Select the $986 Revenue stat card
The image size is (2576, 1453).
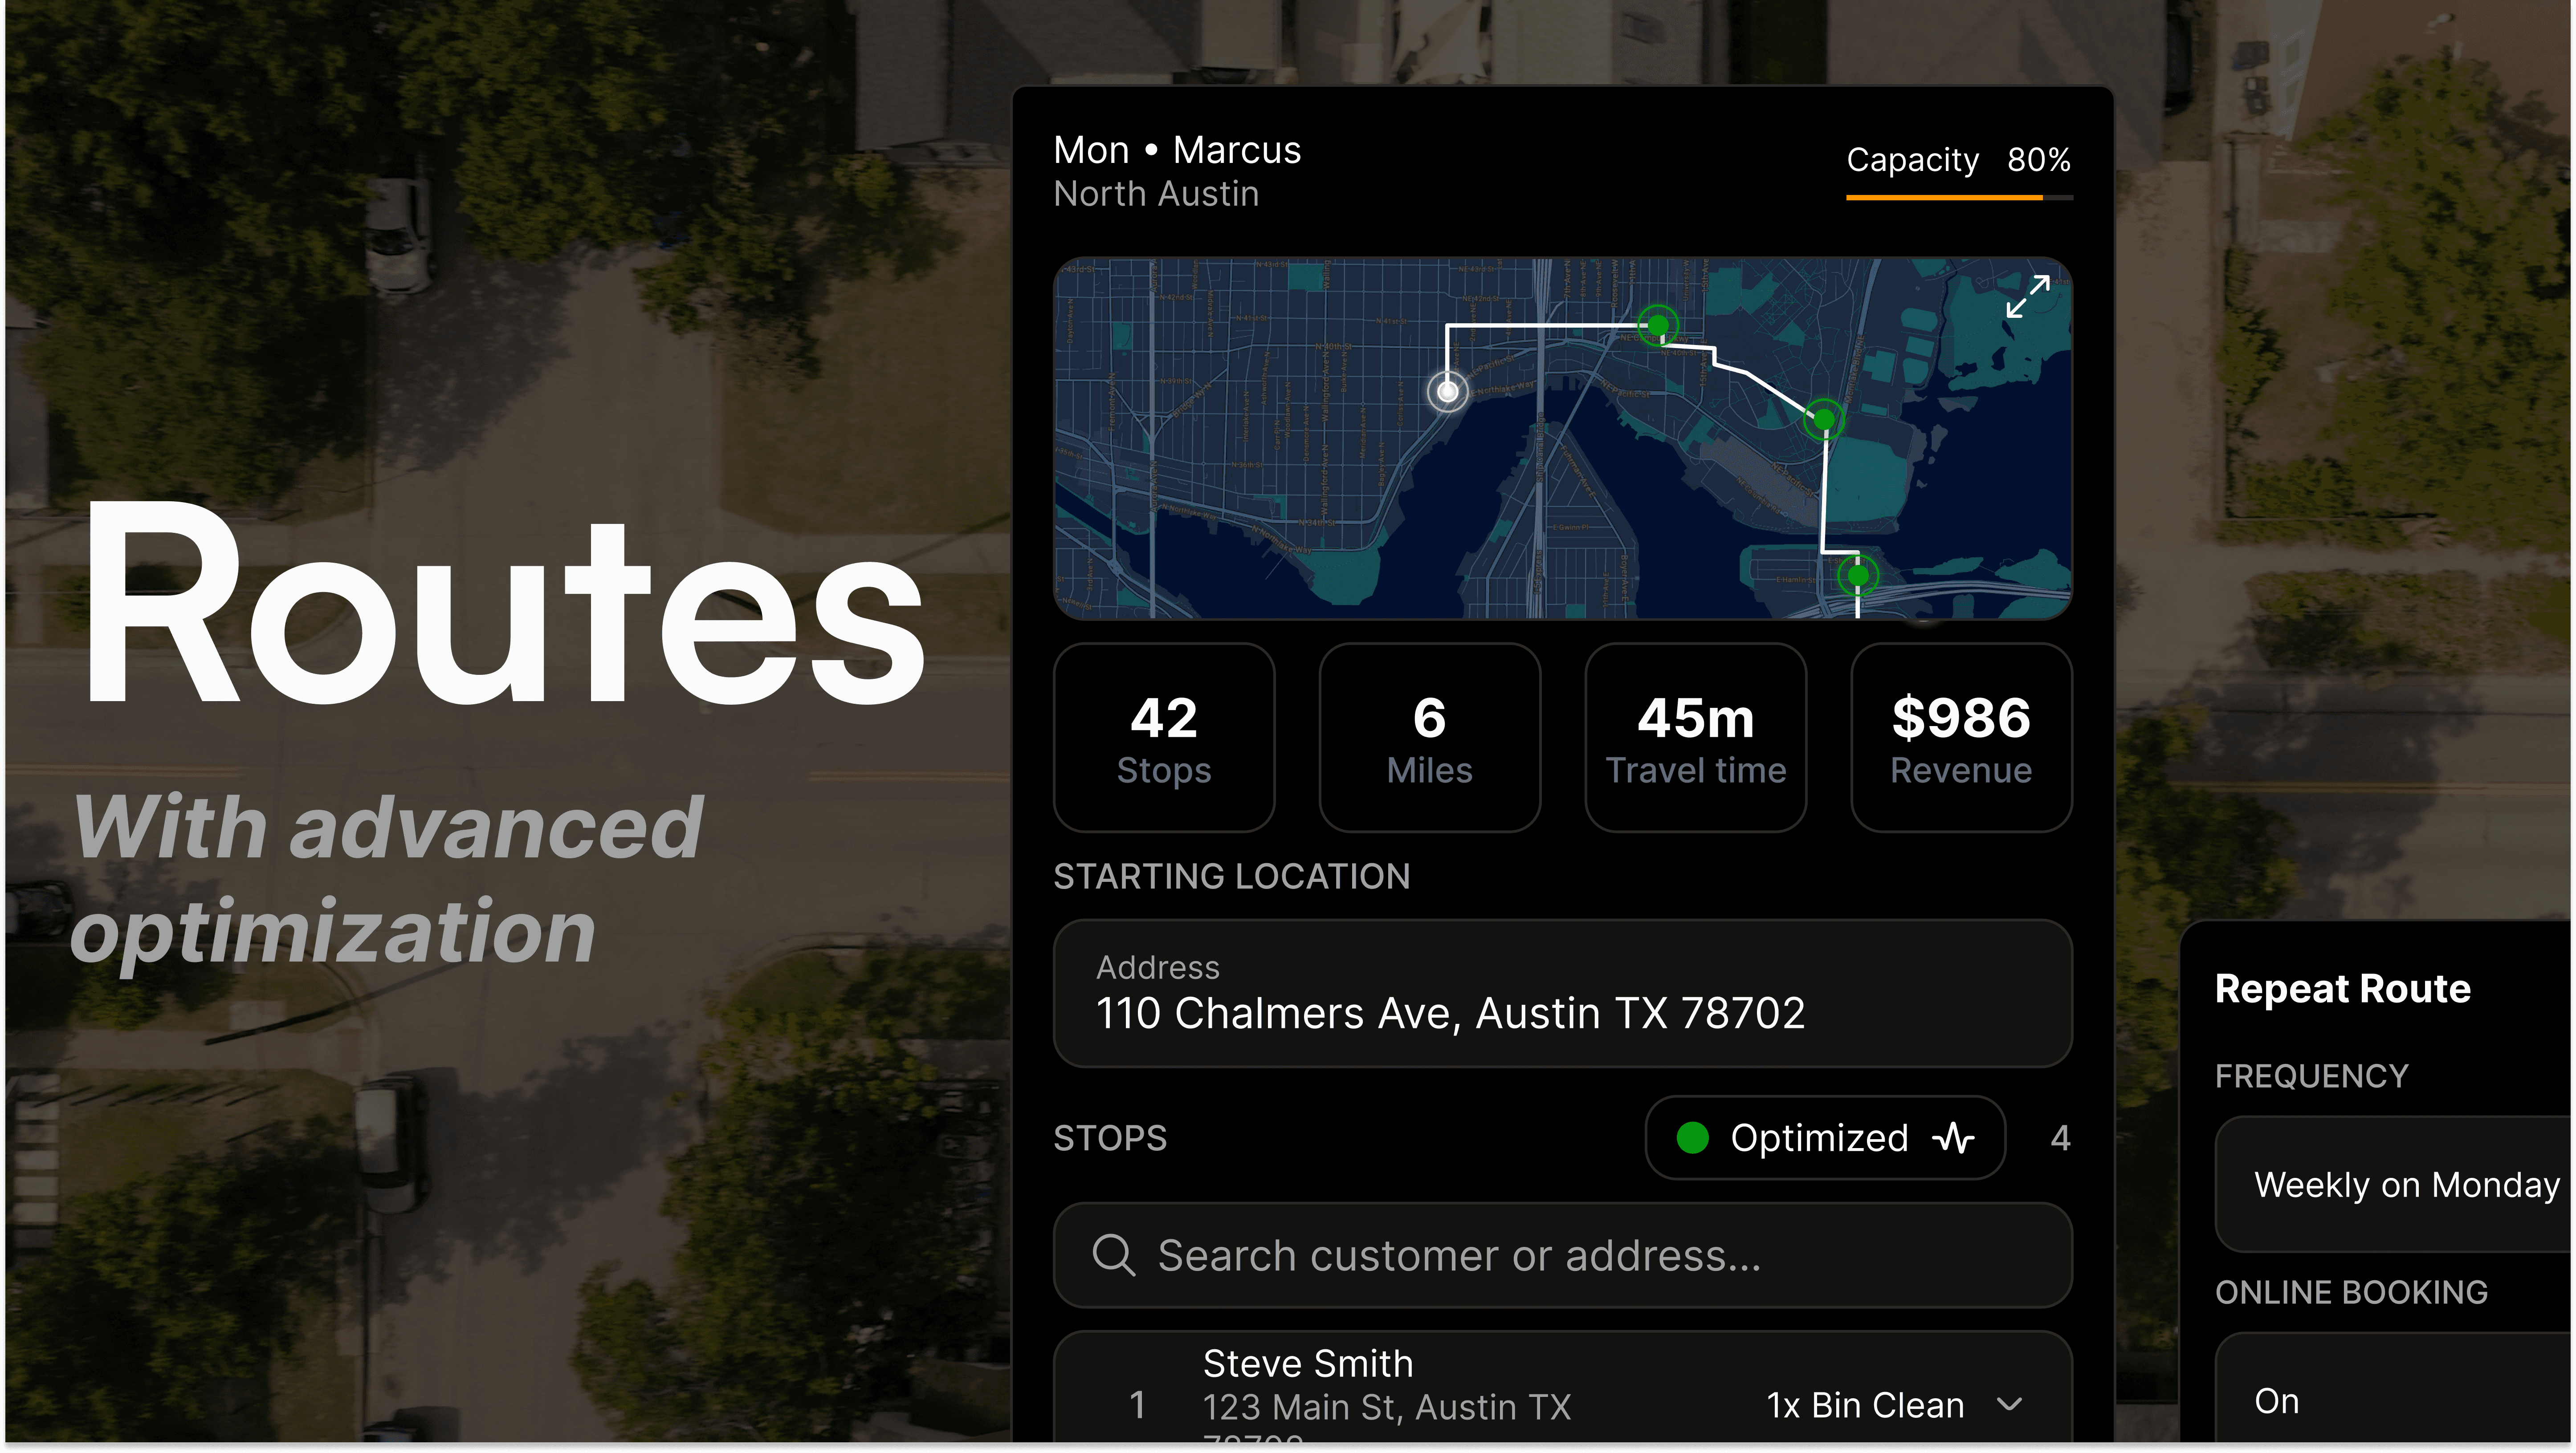[1961, 738]
